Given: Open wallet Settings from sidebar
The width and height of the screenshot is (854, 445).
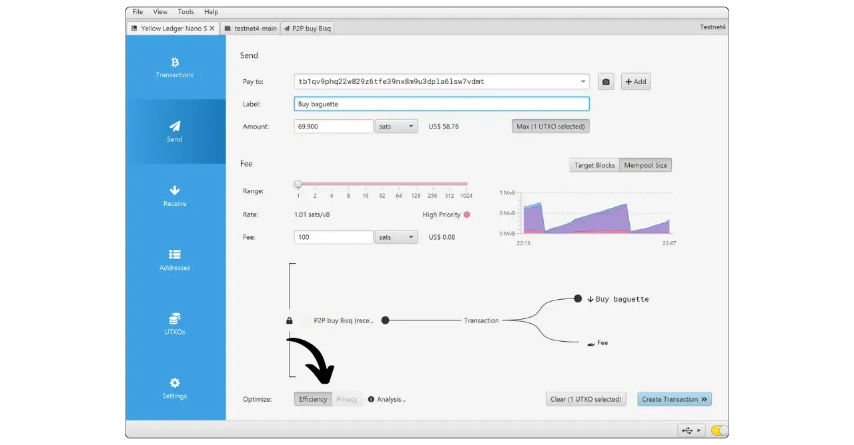Looking at the screenshot, I should 175,388.
